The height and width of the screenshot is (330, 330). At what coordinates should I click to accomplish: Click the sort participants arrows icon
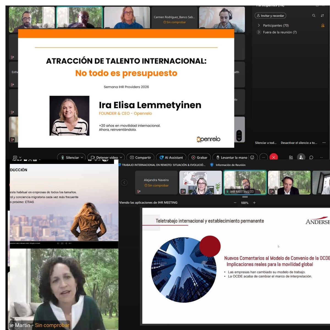point(322,16)
